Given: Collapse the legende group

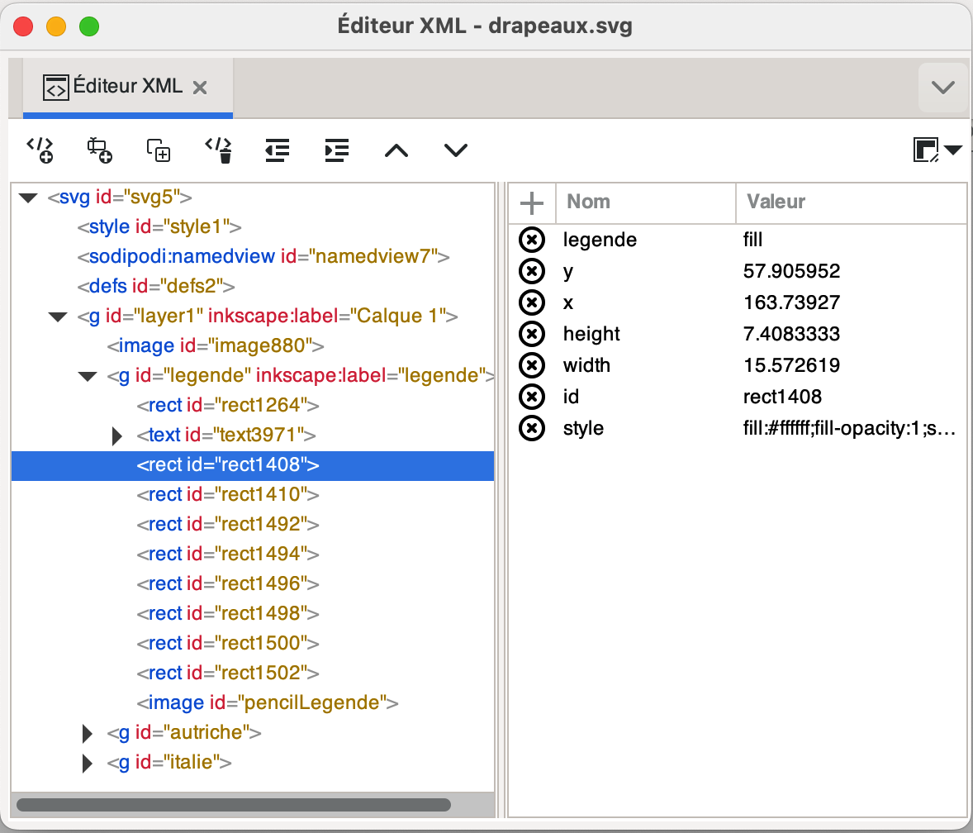Looking at the screenshot, I should (88, 376).
